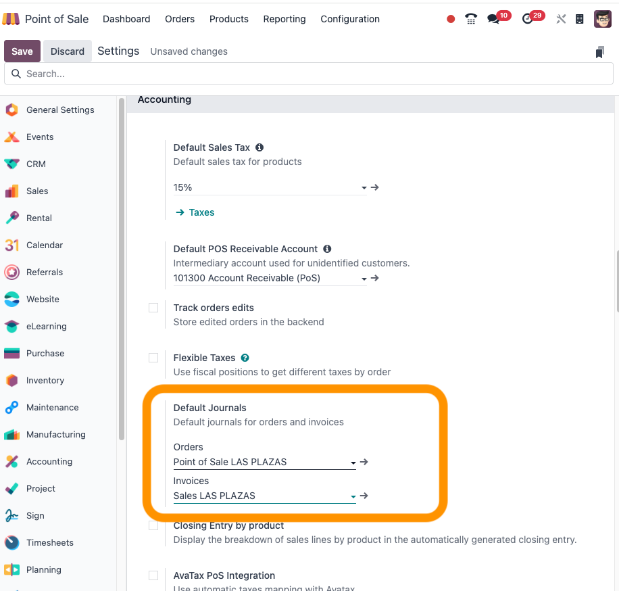The image size is (619, 591).
Task: Open Point of Sale LAS PLAZAS journal arrow
Action: (x=364, y=462)
